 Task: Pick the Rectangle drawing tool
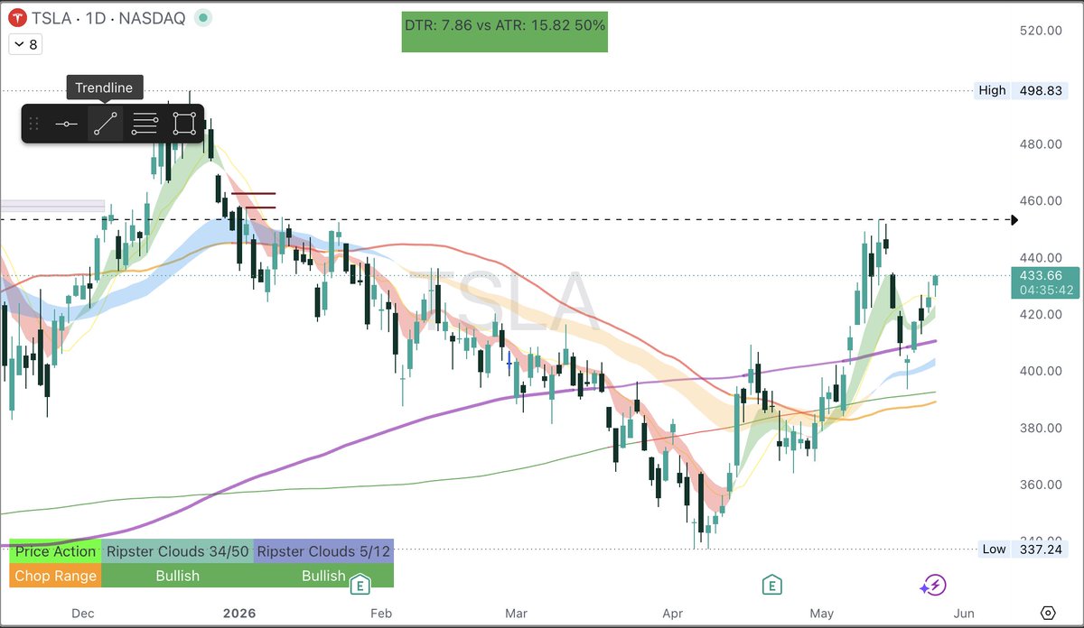pos(184,124)
